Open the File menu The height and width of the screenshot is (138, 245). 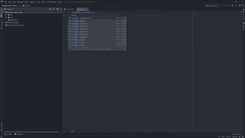6,2
